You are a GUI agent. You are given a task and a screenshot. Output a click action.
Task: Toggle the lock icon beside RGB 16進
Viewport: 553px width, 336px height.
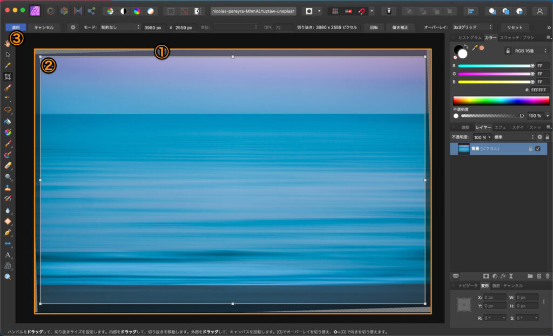508,51
